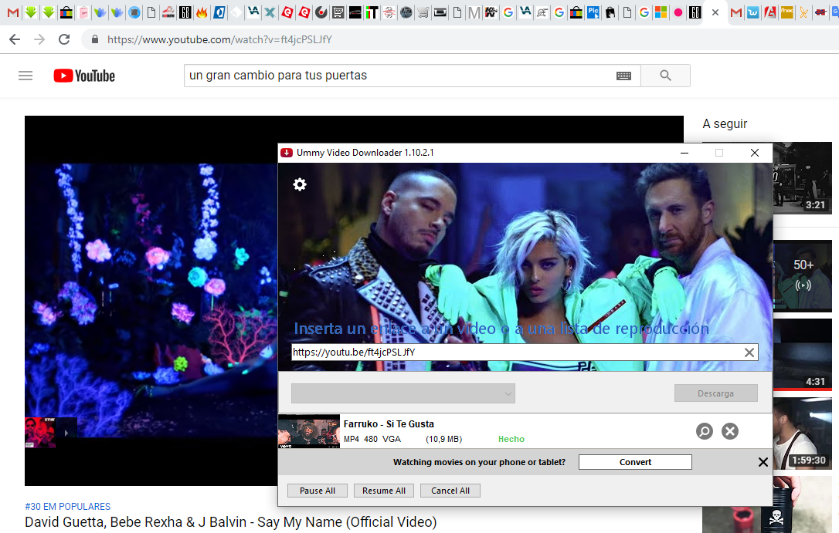
Task: Open the suggested video lasting 1:59:30
Action: pyautogui.click(x=802, y=433)
